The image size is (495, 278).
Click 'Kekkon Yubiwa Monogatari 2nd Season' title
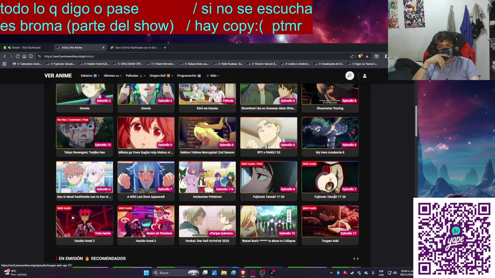[x=207, y=153]
